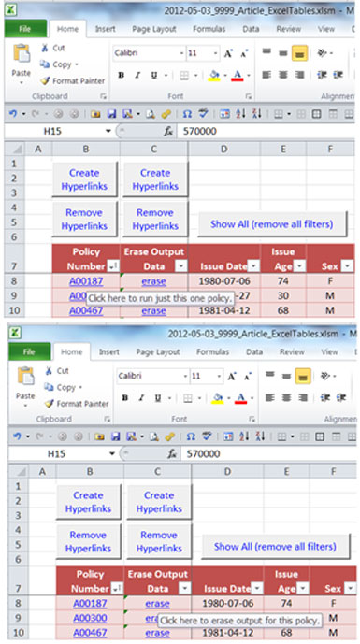Switch to Insert tab in top window

106,29
